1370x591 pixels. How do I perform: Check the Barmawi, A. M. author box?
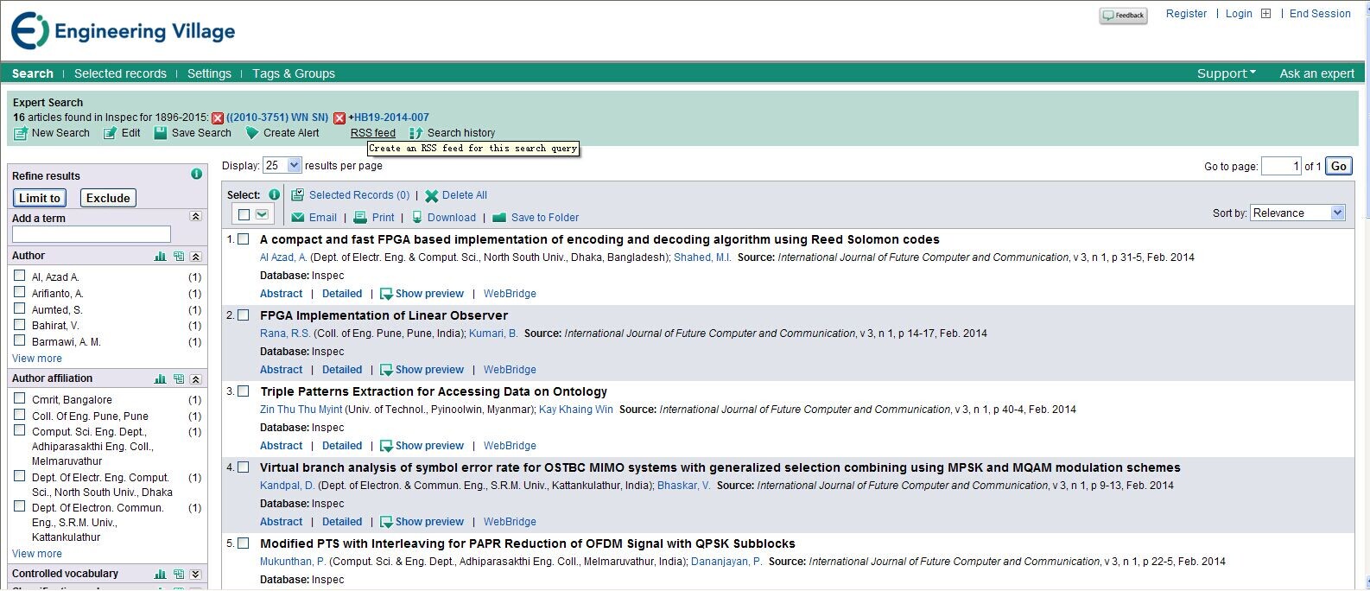tap(19, 340)
